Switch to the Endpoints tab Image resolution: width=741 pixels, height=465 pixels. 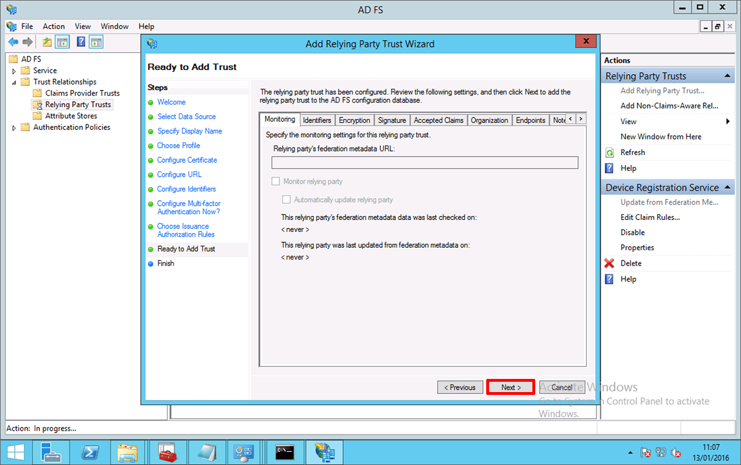(x=531, y=120)
